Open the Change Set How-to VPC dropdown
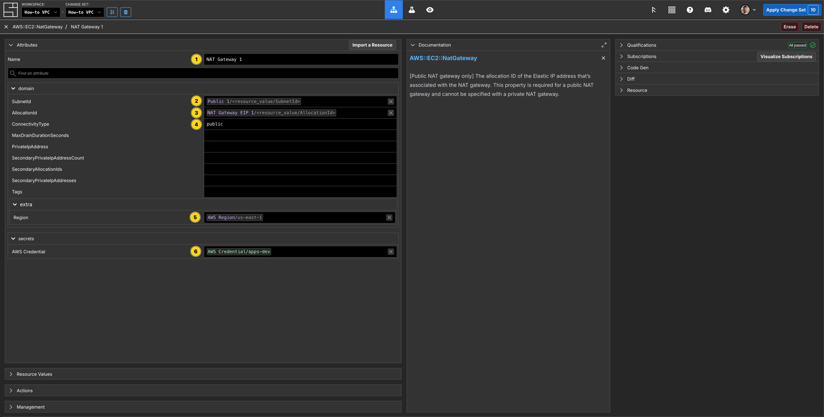The height and width of the screenshot is (417, 824). [84, 12]
